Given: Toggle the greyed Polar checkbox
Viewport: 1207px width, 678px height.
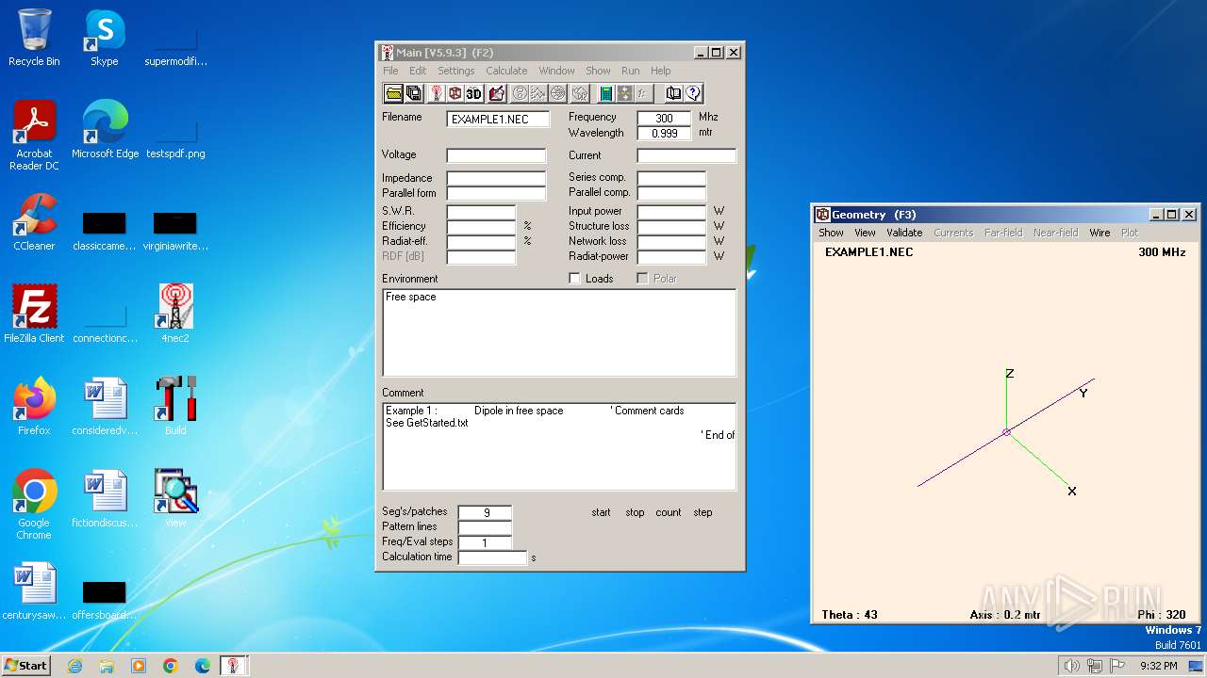Looking at the screenshot, I should click(x=642, y=279).
